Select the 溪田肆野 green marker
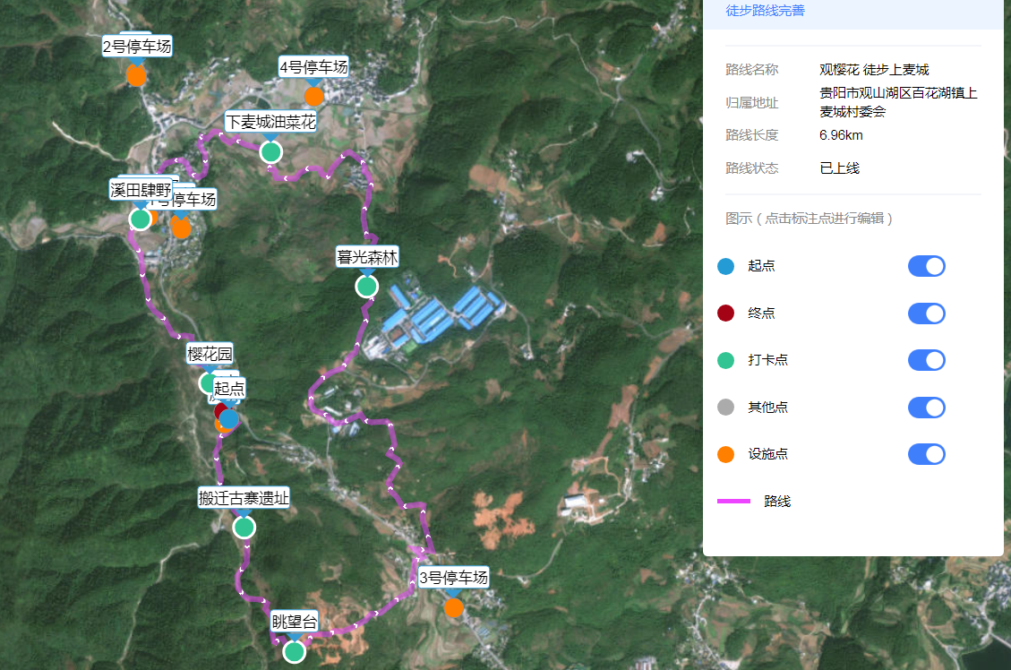The image size is (1011, 670). click(x=140, y=219)
